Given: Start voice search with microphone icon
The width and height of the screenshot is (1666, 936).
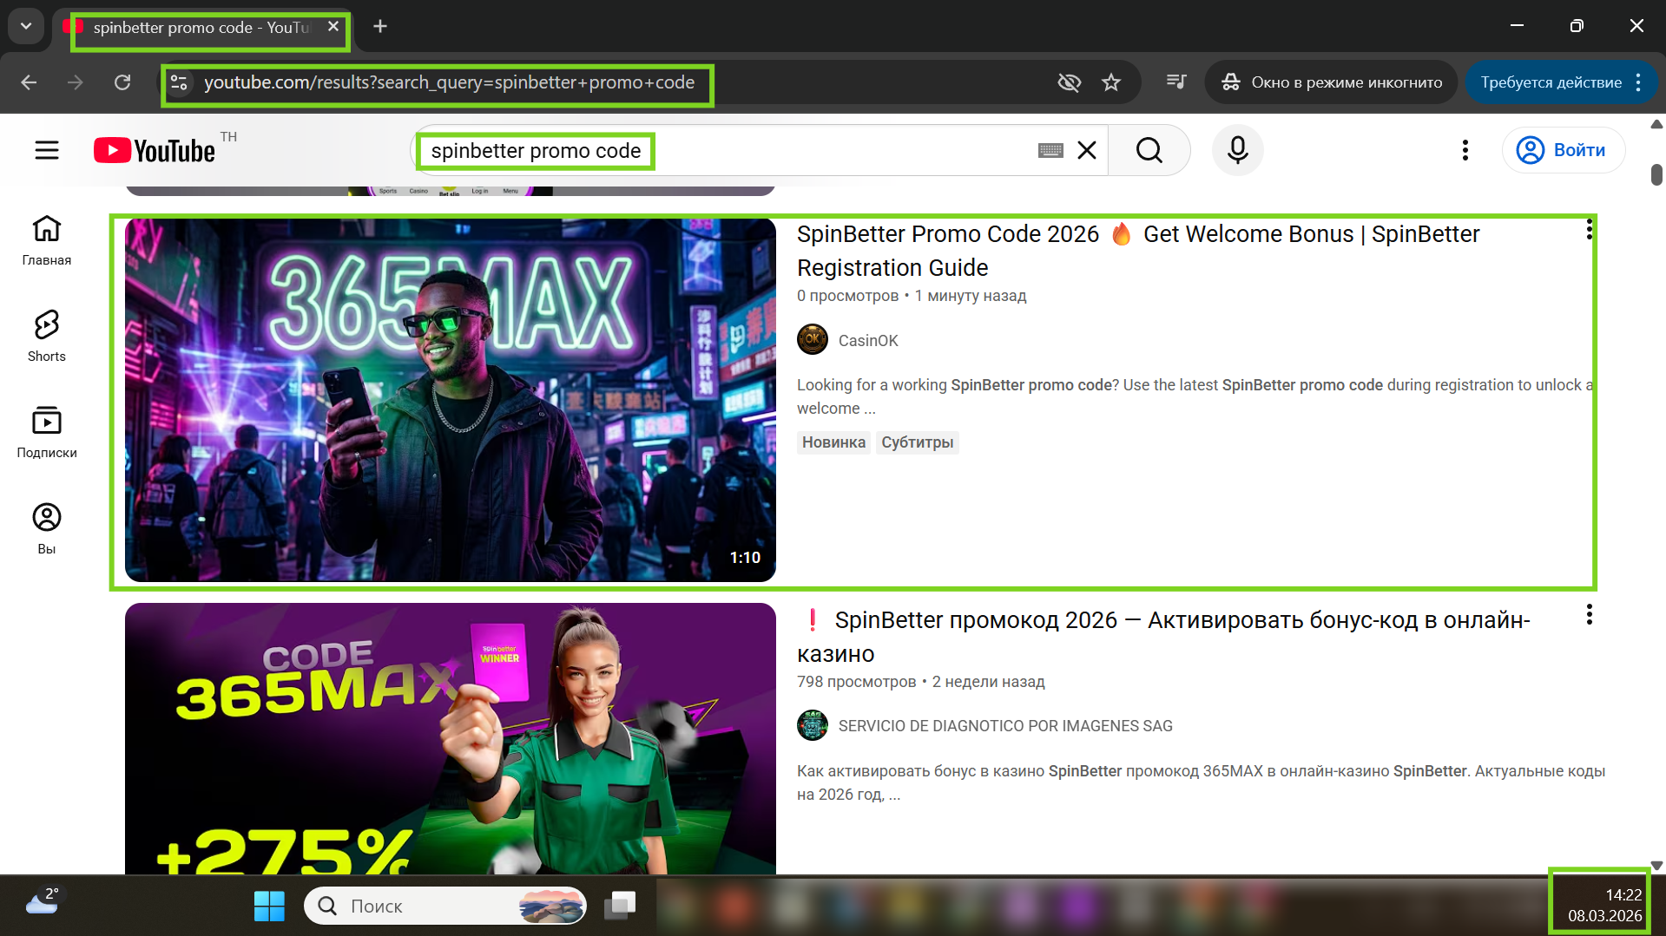Looking at the screenshot, I should click(x=1237, y=151).
